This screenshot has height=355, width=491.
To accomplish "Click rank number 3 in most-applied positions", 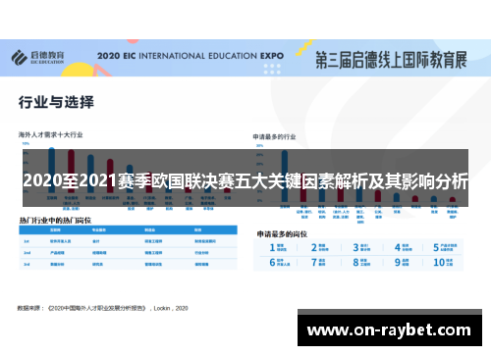I will pyautogui.click(x=355, y=247).
